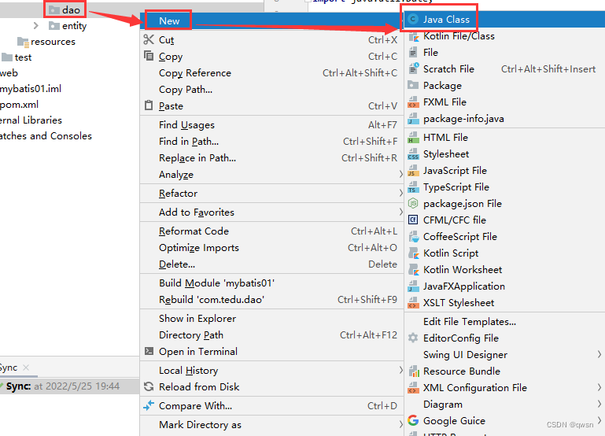
Task: Choose Find in Path... entry
Action: [272, 142]
